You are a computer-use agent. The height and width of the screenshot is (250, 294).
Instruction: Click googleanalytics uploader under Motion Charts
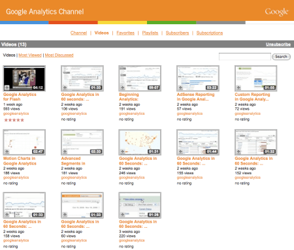[16, 178]
